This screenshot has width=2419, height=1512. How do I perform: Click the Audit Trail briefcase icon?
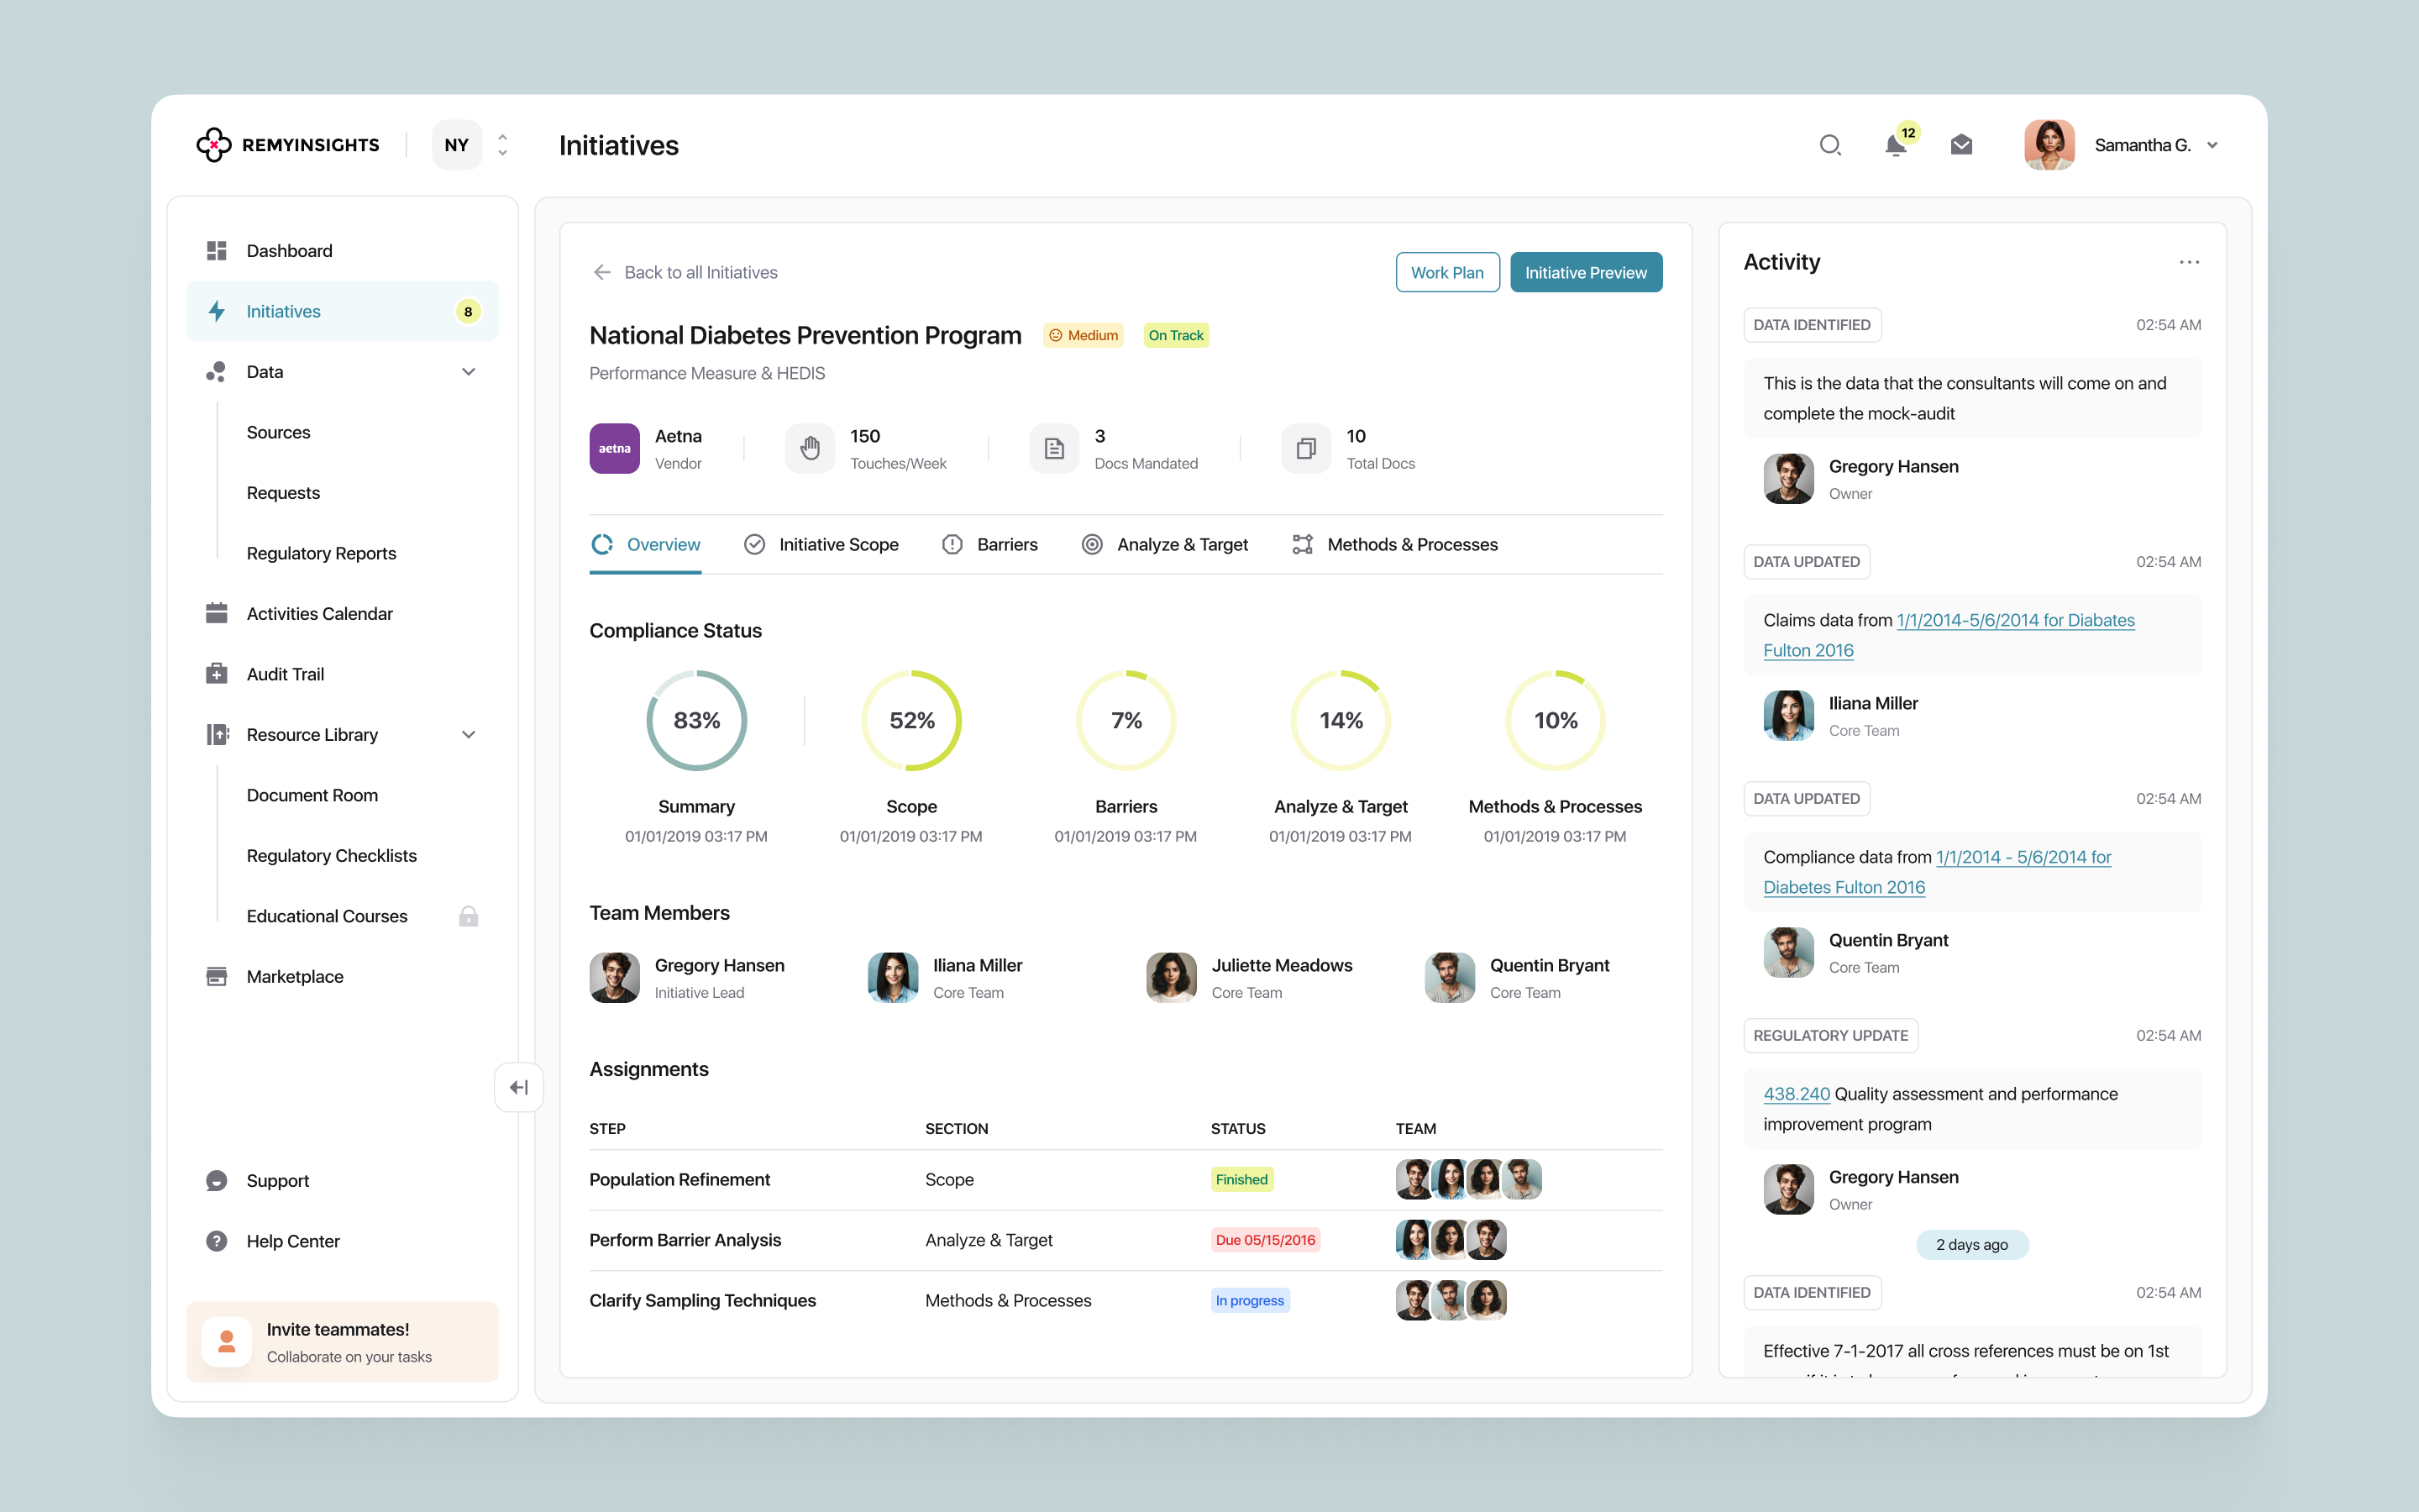click(217, 674)
